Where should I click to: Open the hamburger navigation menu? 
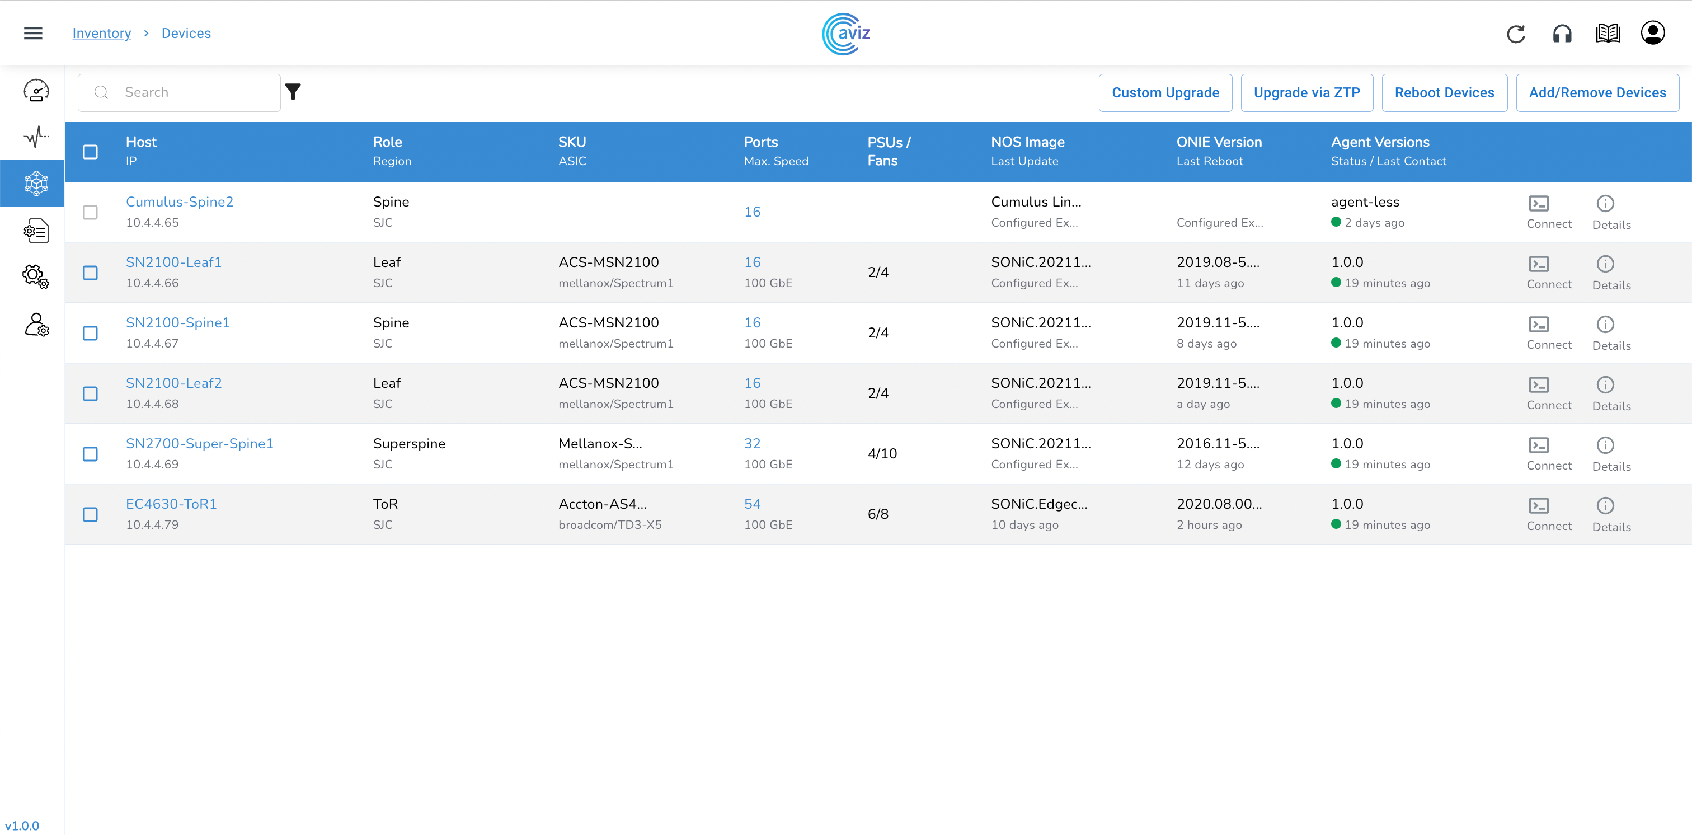click(33, 33)
